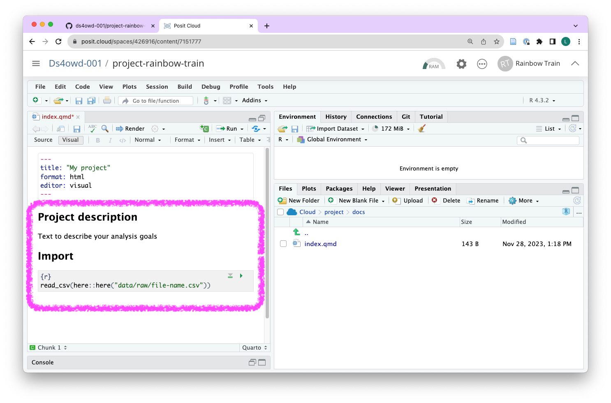Click the insert new code chunk icon
Screen dimensions: 611x403
[x=204, y=129]
